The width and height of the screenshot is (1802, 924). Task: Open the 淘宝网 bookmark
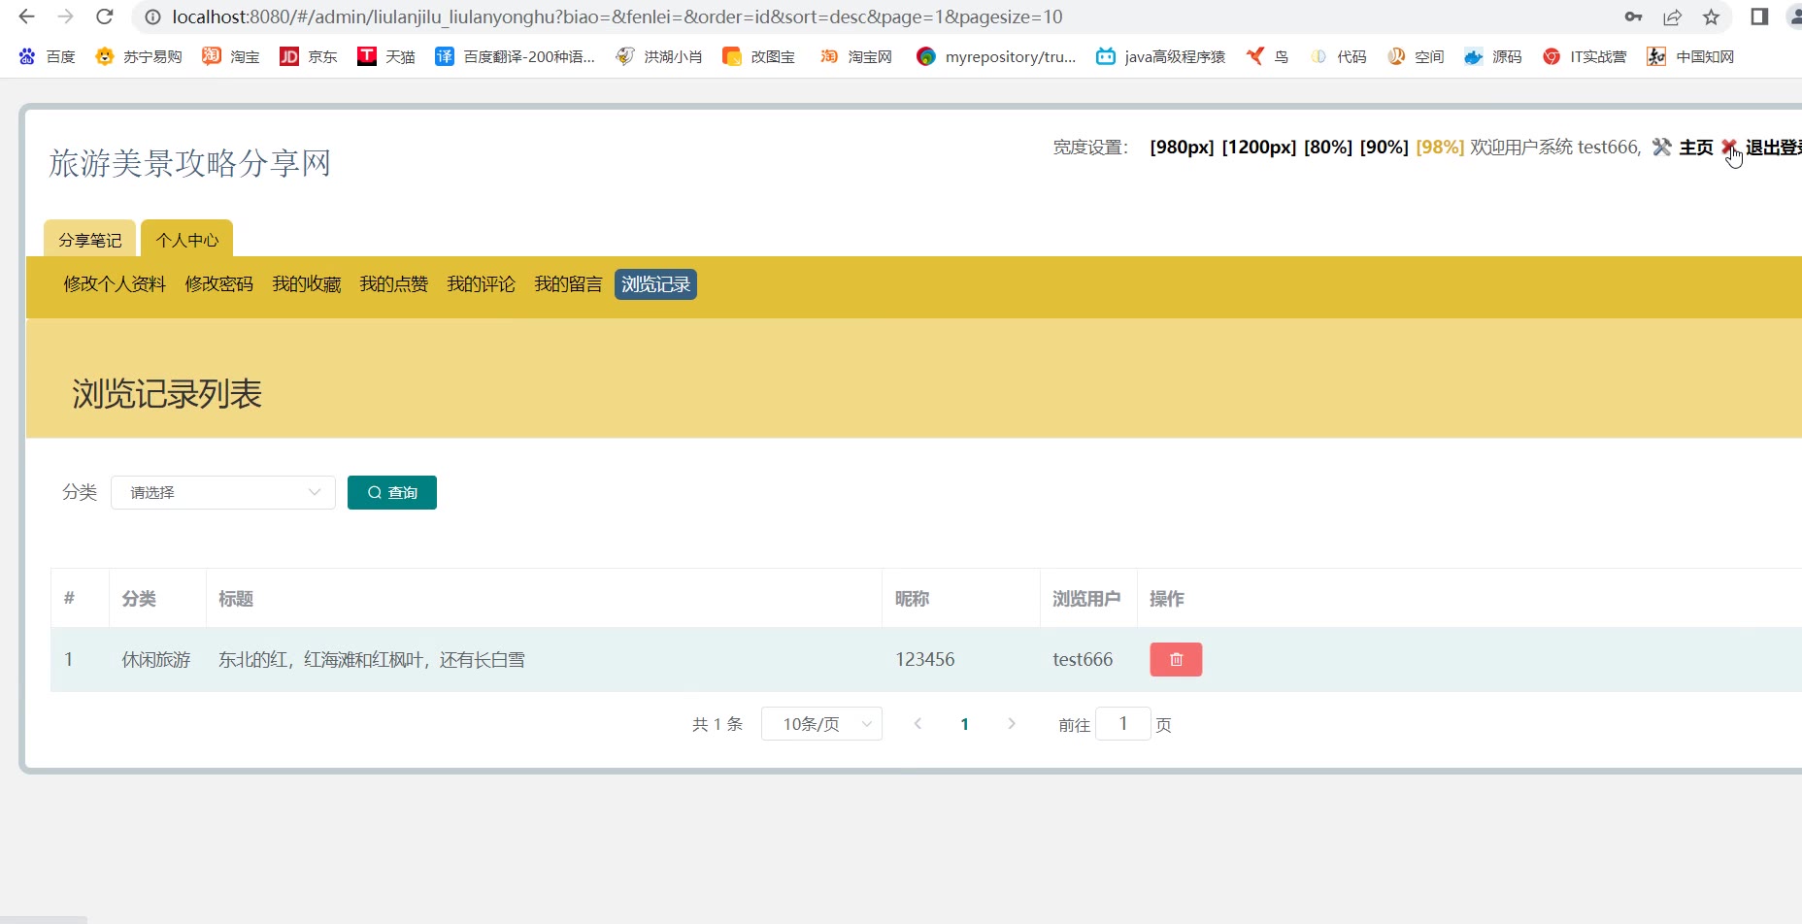[x=856, y=56]
